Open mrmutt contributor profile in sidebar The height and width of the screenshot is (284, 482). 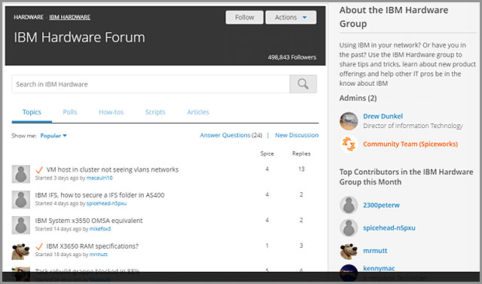point(375,251)
